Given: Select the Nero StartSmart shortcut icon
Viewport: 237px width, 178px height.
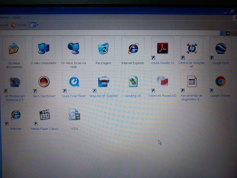Looking at the screenshot, I should (x=44, y=82).
